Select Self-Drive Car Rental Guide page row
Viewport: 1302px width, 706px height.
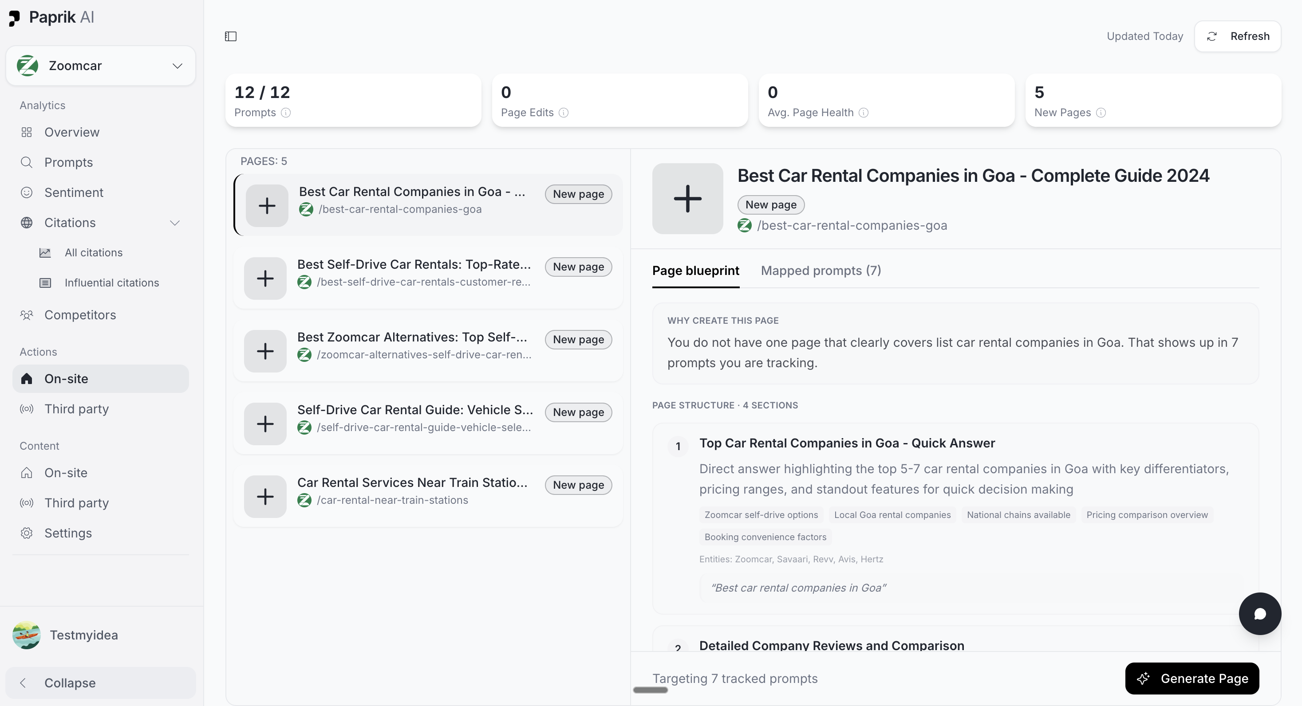428,423
